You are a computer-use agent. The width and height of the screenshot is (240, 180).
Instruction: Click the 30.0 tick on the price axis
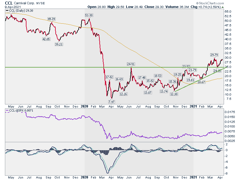(x=228, y=58)
